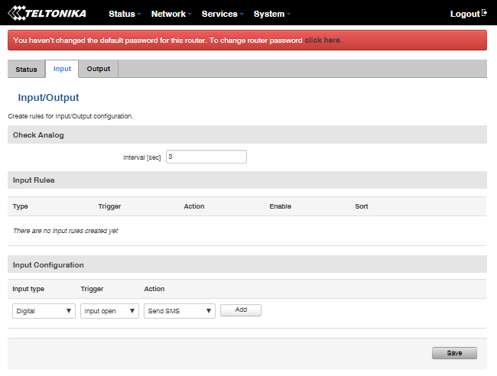Open the System menu
Screen dimensions: 497x376
coord(271,14)
